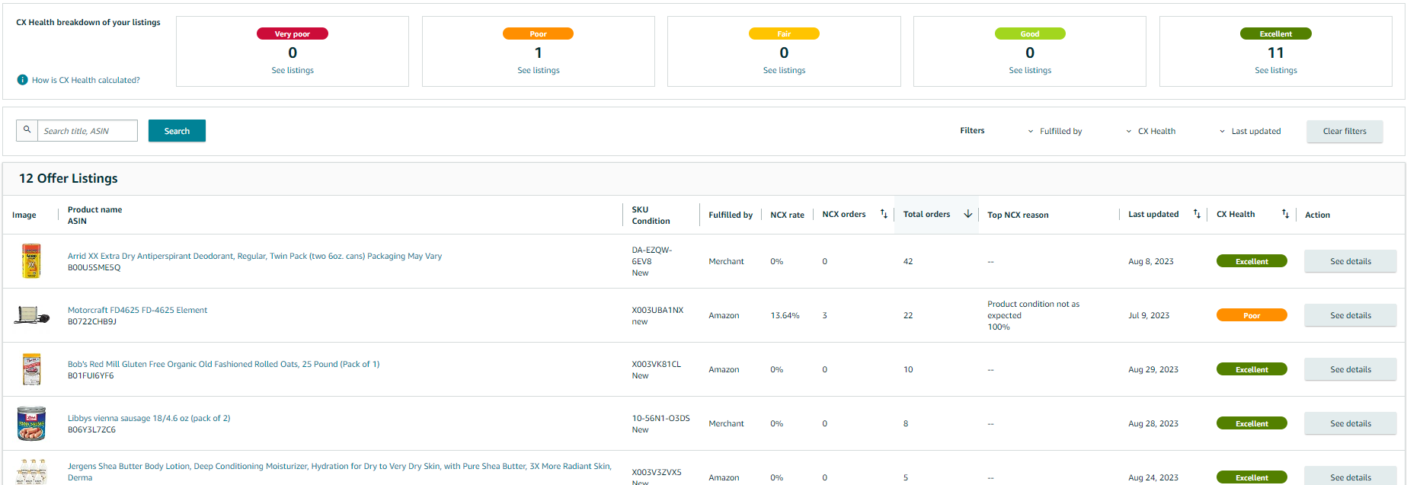Select SKU X003VK81CL cell
Viewport: 1407px width, 485px height.
pyautogui.click(x=657, y=364)
